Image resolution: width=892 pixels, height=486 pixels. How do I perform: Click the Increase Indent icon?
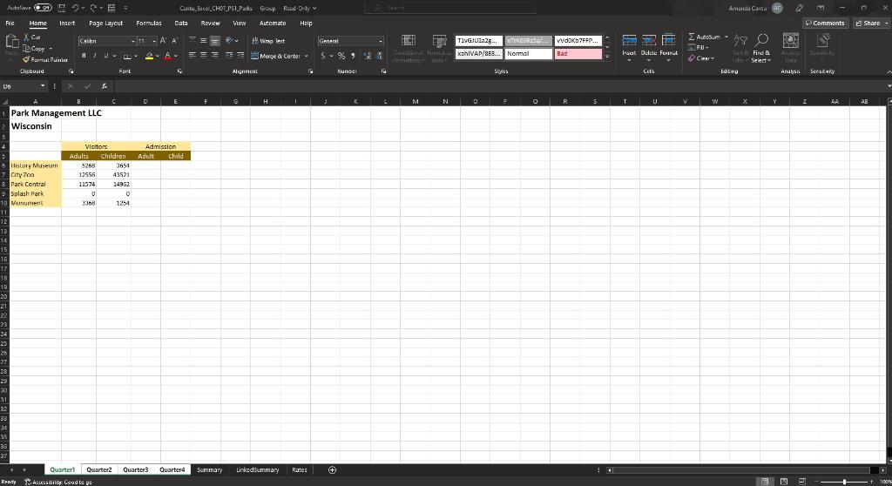[240, 55]
